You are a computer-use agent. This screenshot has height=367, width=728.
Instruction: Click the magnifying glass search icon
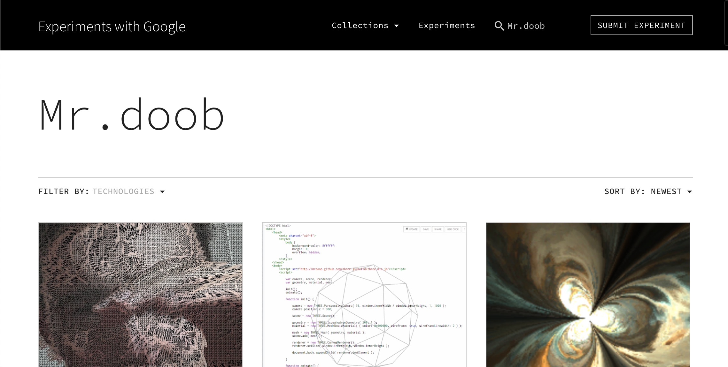coord(499,26)
